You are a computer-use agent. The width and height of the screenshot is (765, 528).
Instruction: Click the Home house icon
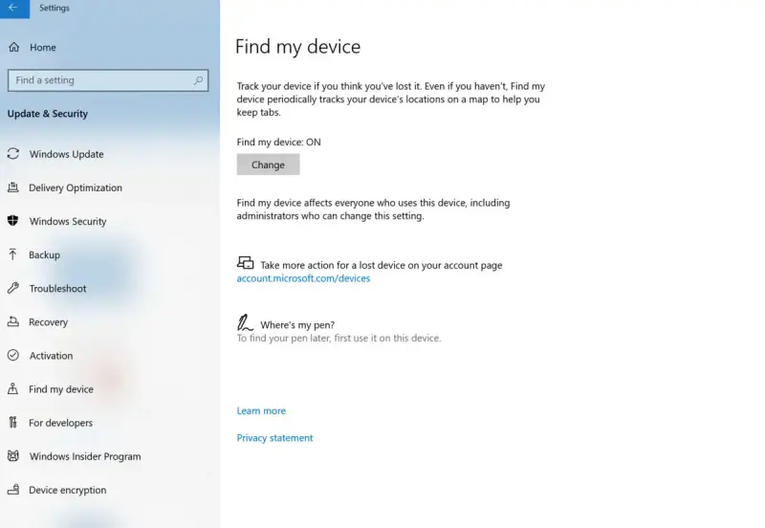point(14,47)
